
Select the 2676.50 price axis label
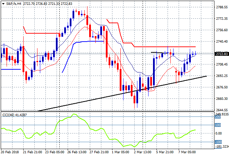click(x=222, y=87)
